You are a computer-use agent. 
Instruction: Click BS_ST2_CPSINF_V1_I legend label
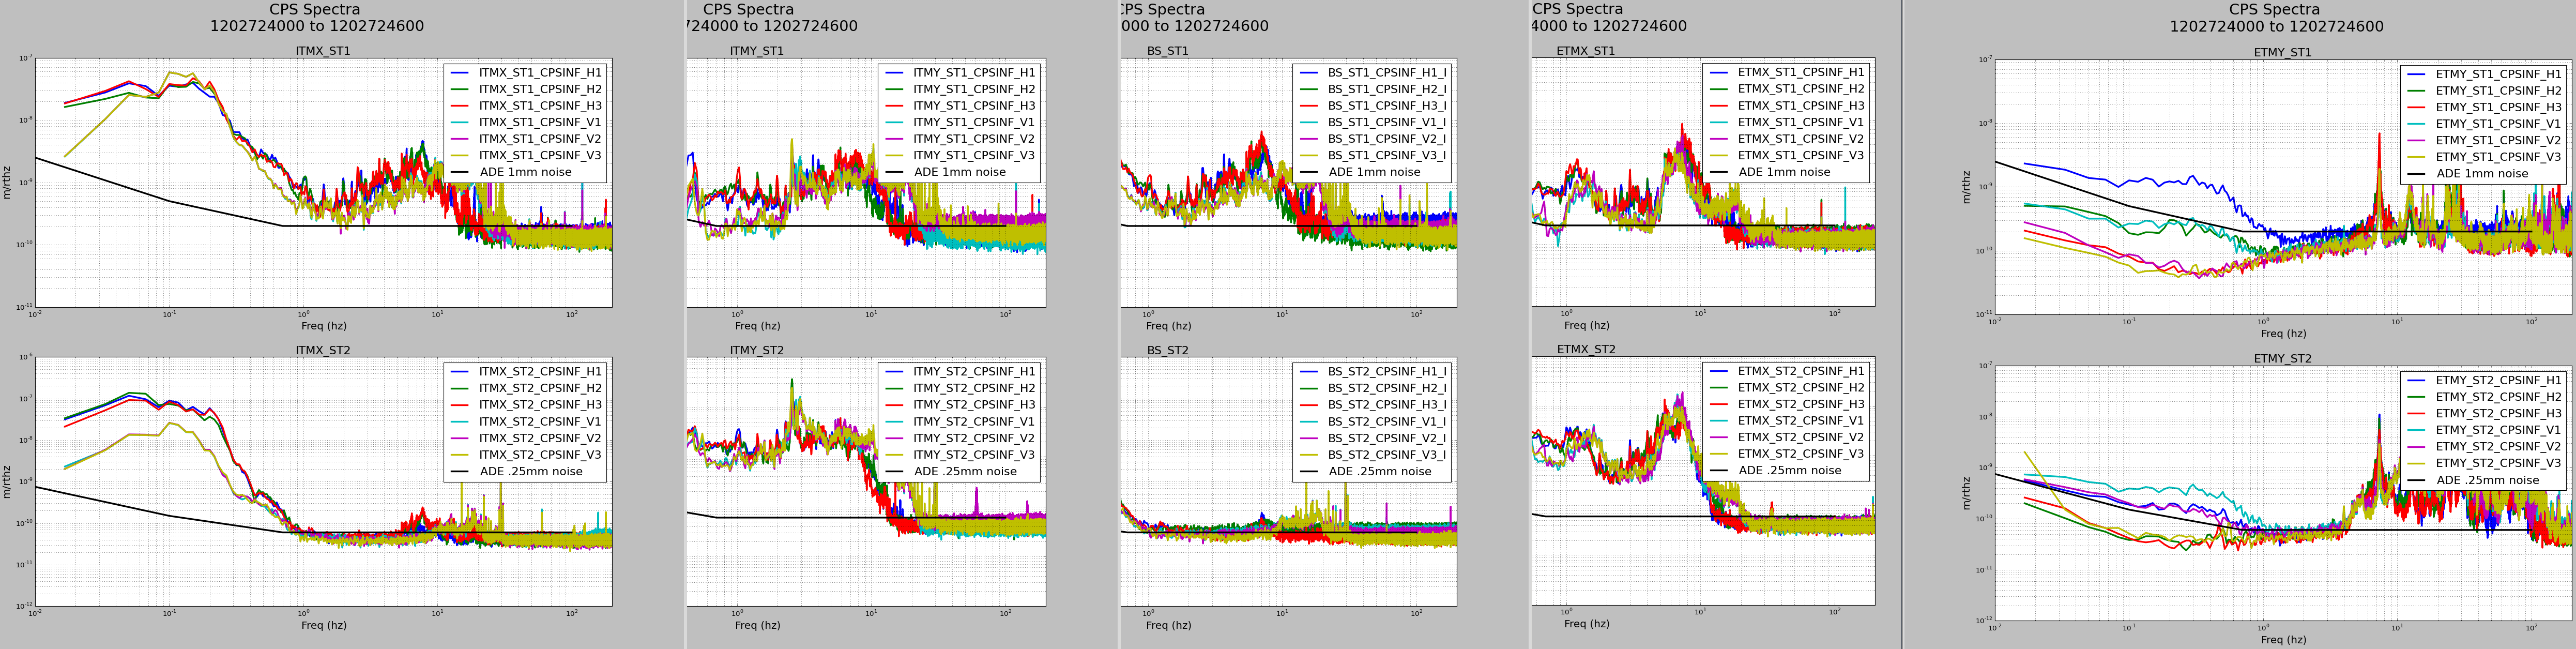pos(1386,422)
